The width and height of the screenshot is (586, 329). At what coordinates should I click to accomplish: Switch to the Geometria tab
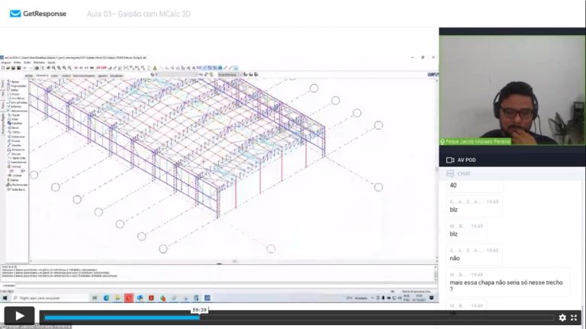click(42, 76)
